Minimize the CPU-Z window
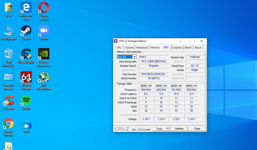 point(180,41)
